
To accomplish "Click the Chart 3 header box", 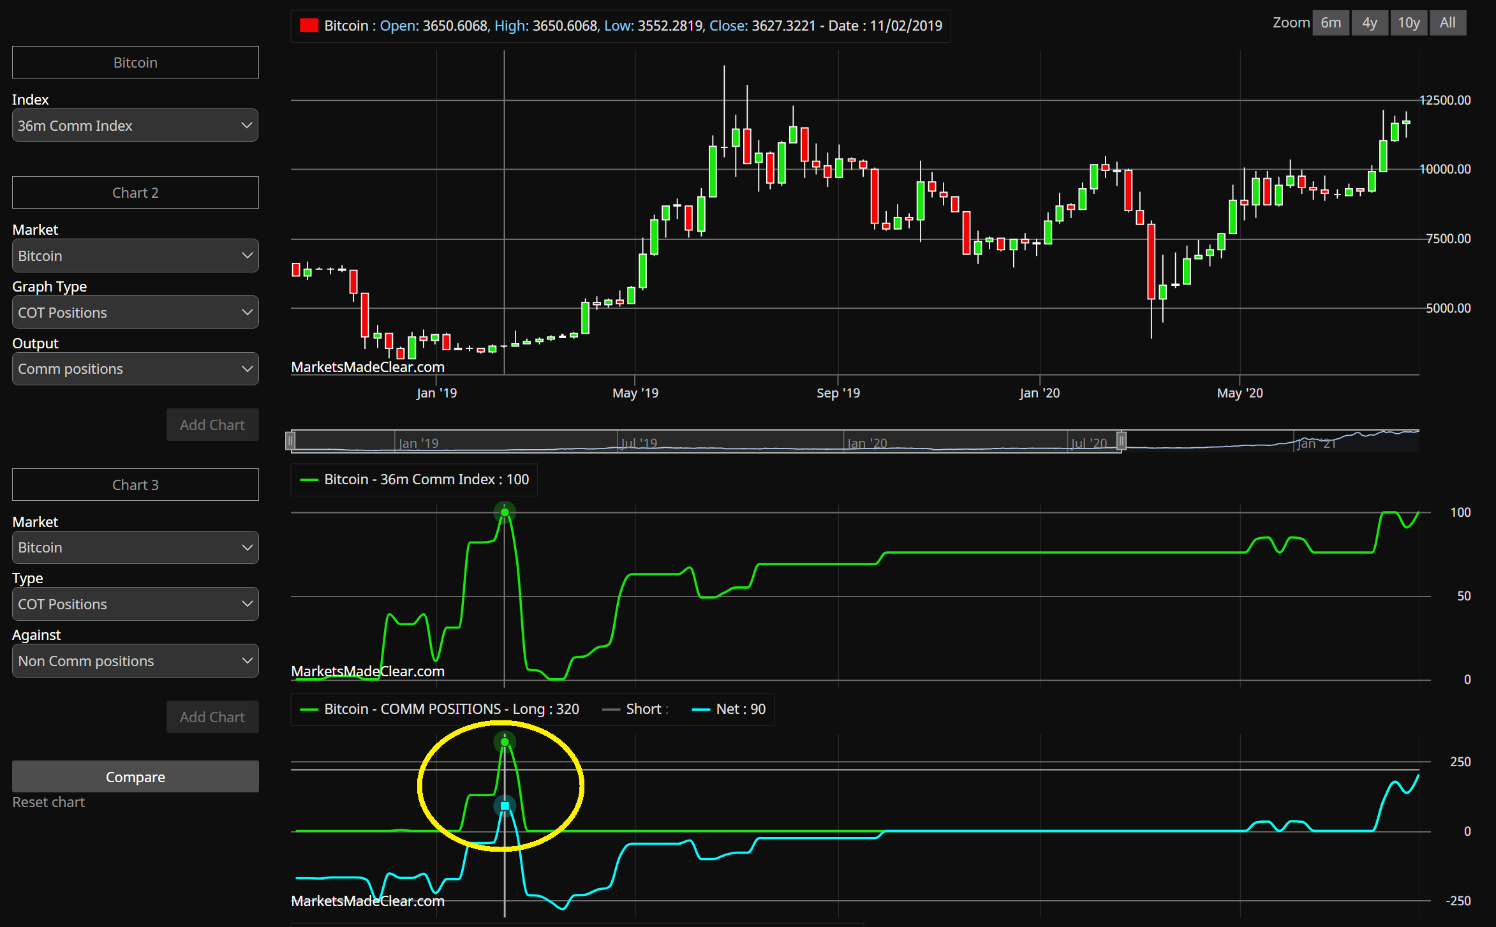I will [135, 485].
